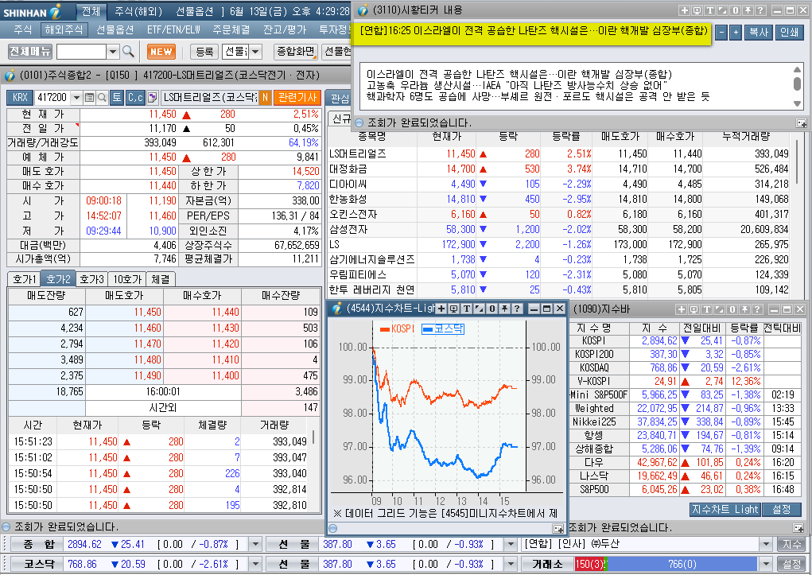Expand the stock code 417200 dropdown
The width and height of the screenshot is (812, 575).
coord(76,97)
